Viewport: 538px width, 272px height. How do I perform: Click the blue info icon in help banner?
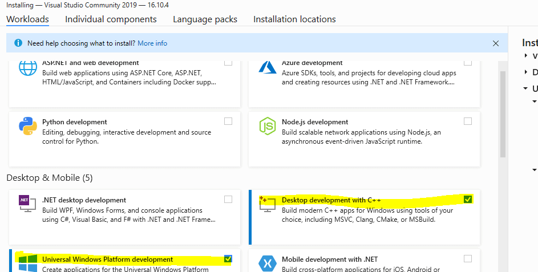tap(18, 43)
